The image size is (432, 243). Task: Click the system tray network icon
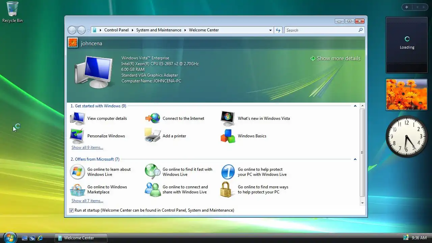pos(406,238)
